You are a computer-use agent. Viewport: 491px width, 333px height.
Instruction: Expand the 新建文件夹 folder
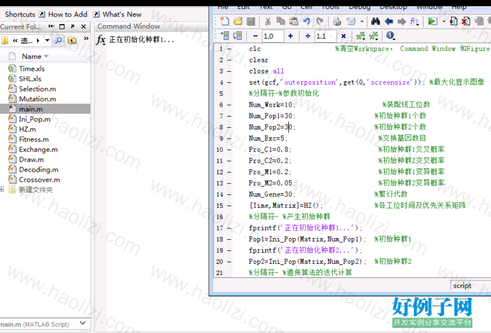[2, 189]
